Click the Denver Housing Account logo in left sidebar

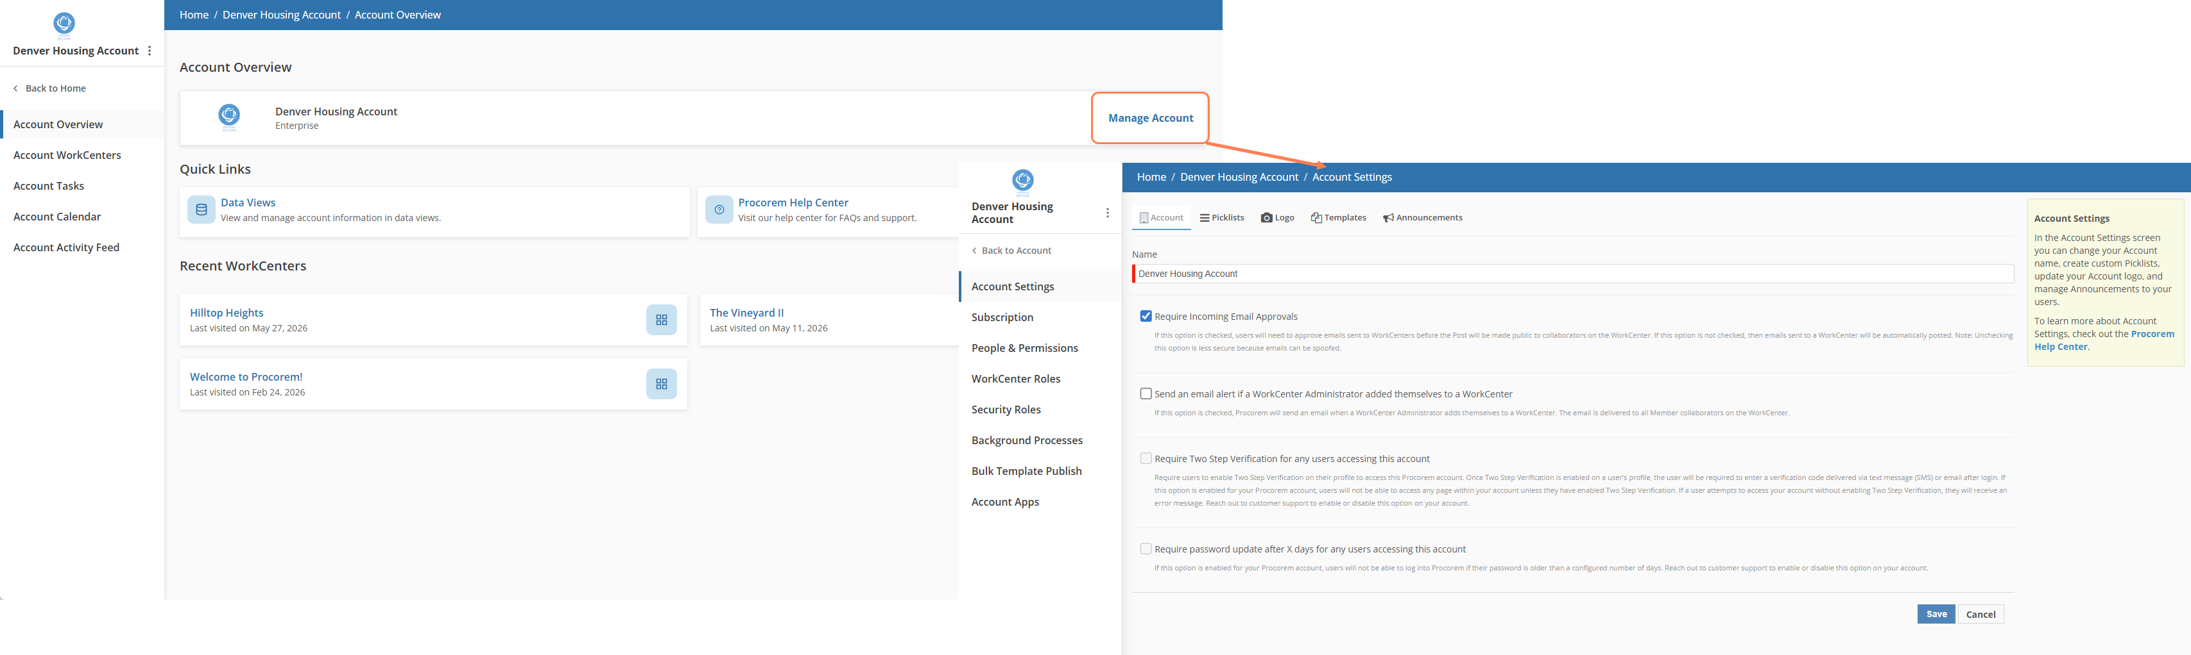coord(64,24)
